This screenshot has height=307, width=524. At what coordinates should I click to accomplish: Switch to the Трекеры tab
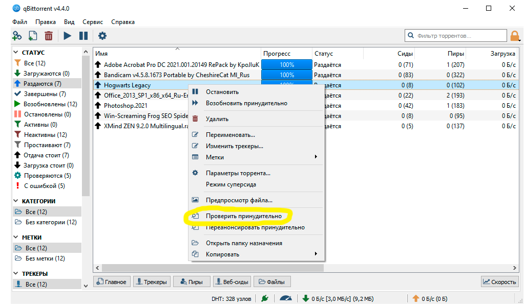click(x=152, y=281)
